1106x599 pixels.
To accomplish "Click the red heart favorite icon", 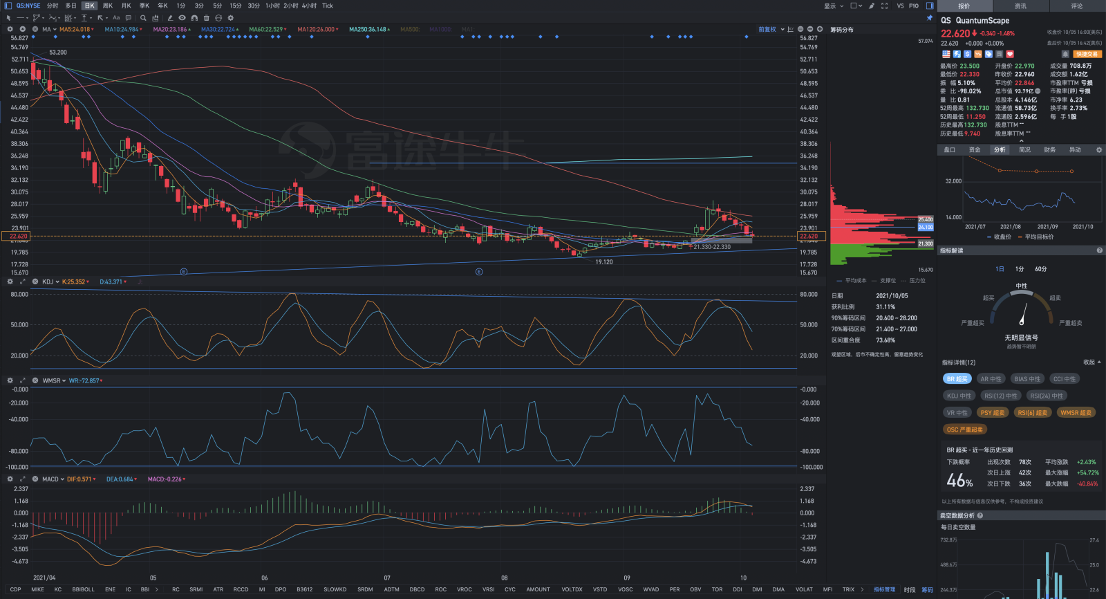I will pyautogui.click(x=1010, y=54).
